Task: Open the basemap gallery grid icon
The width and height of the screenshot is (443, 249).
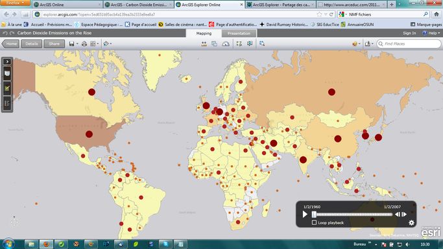Action: point(93,43)
